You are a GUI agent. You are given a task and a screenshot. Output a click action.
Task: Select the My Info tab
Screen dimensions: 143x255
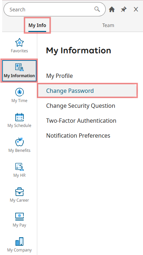point(37,25)
